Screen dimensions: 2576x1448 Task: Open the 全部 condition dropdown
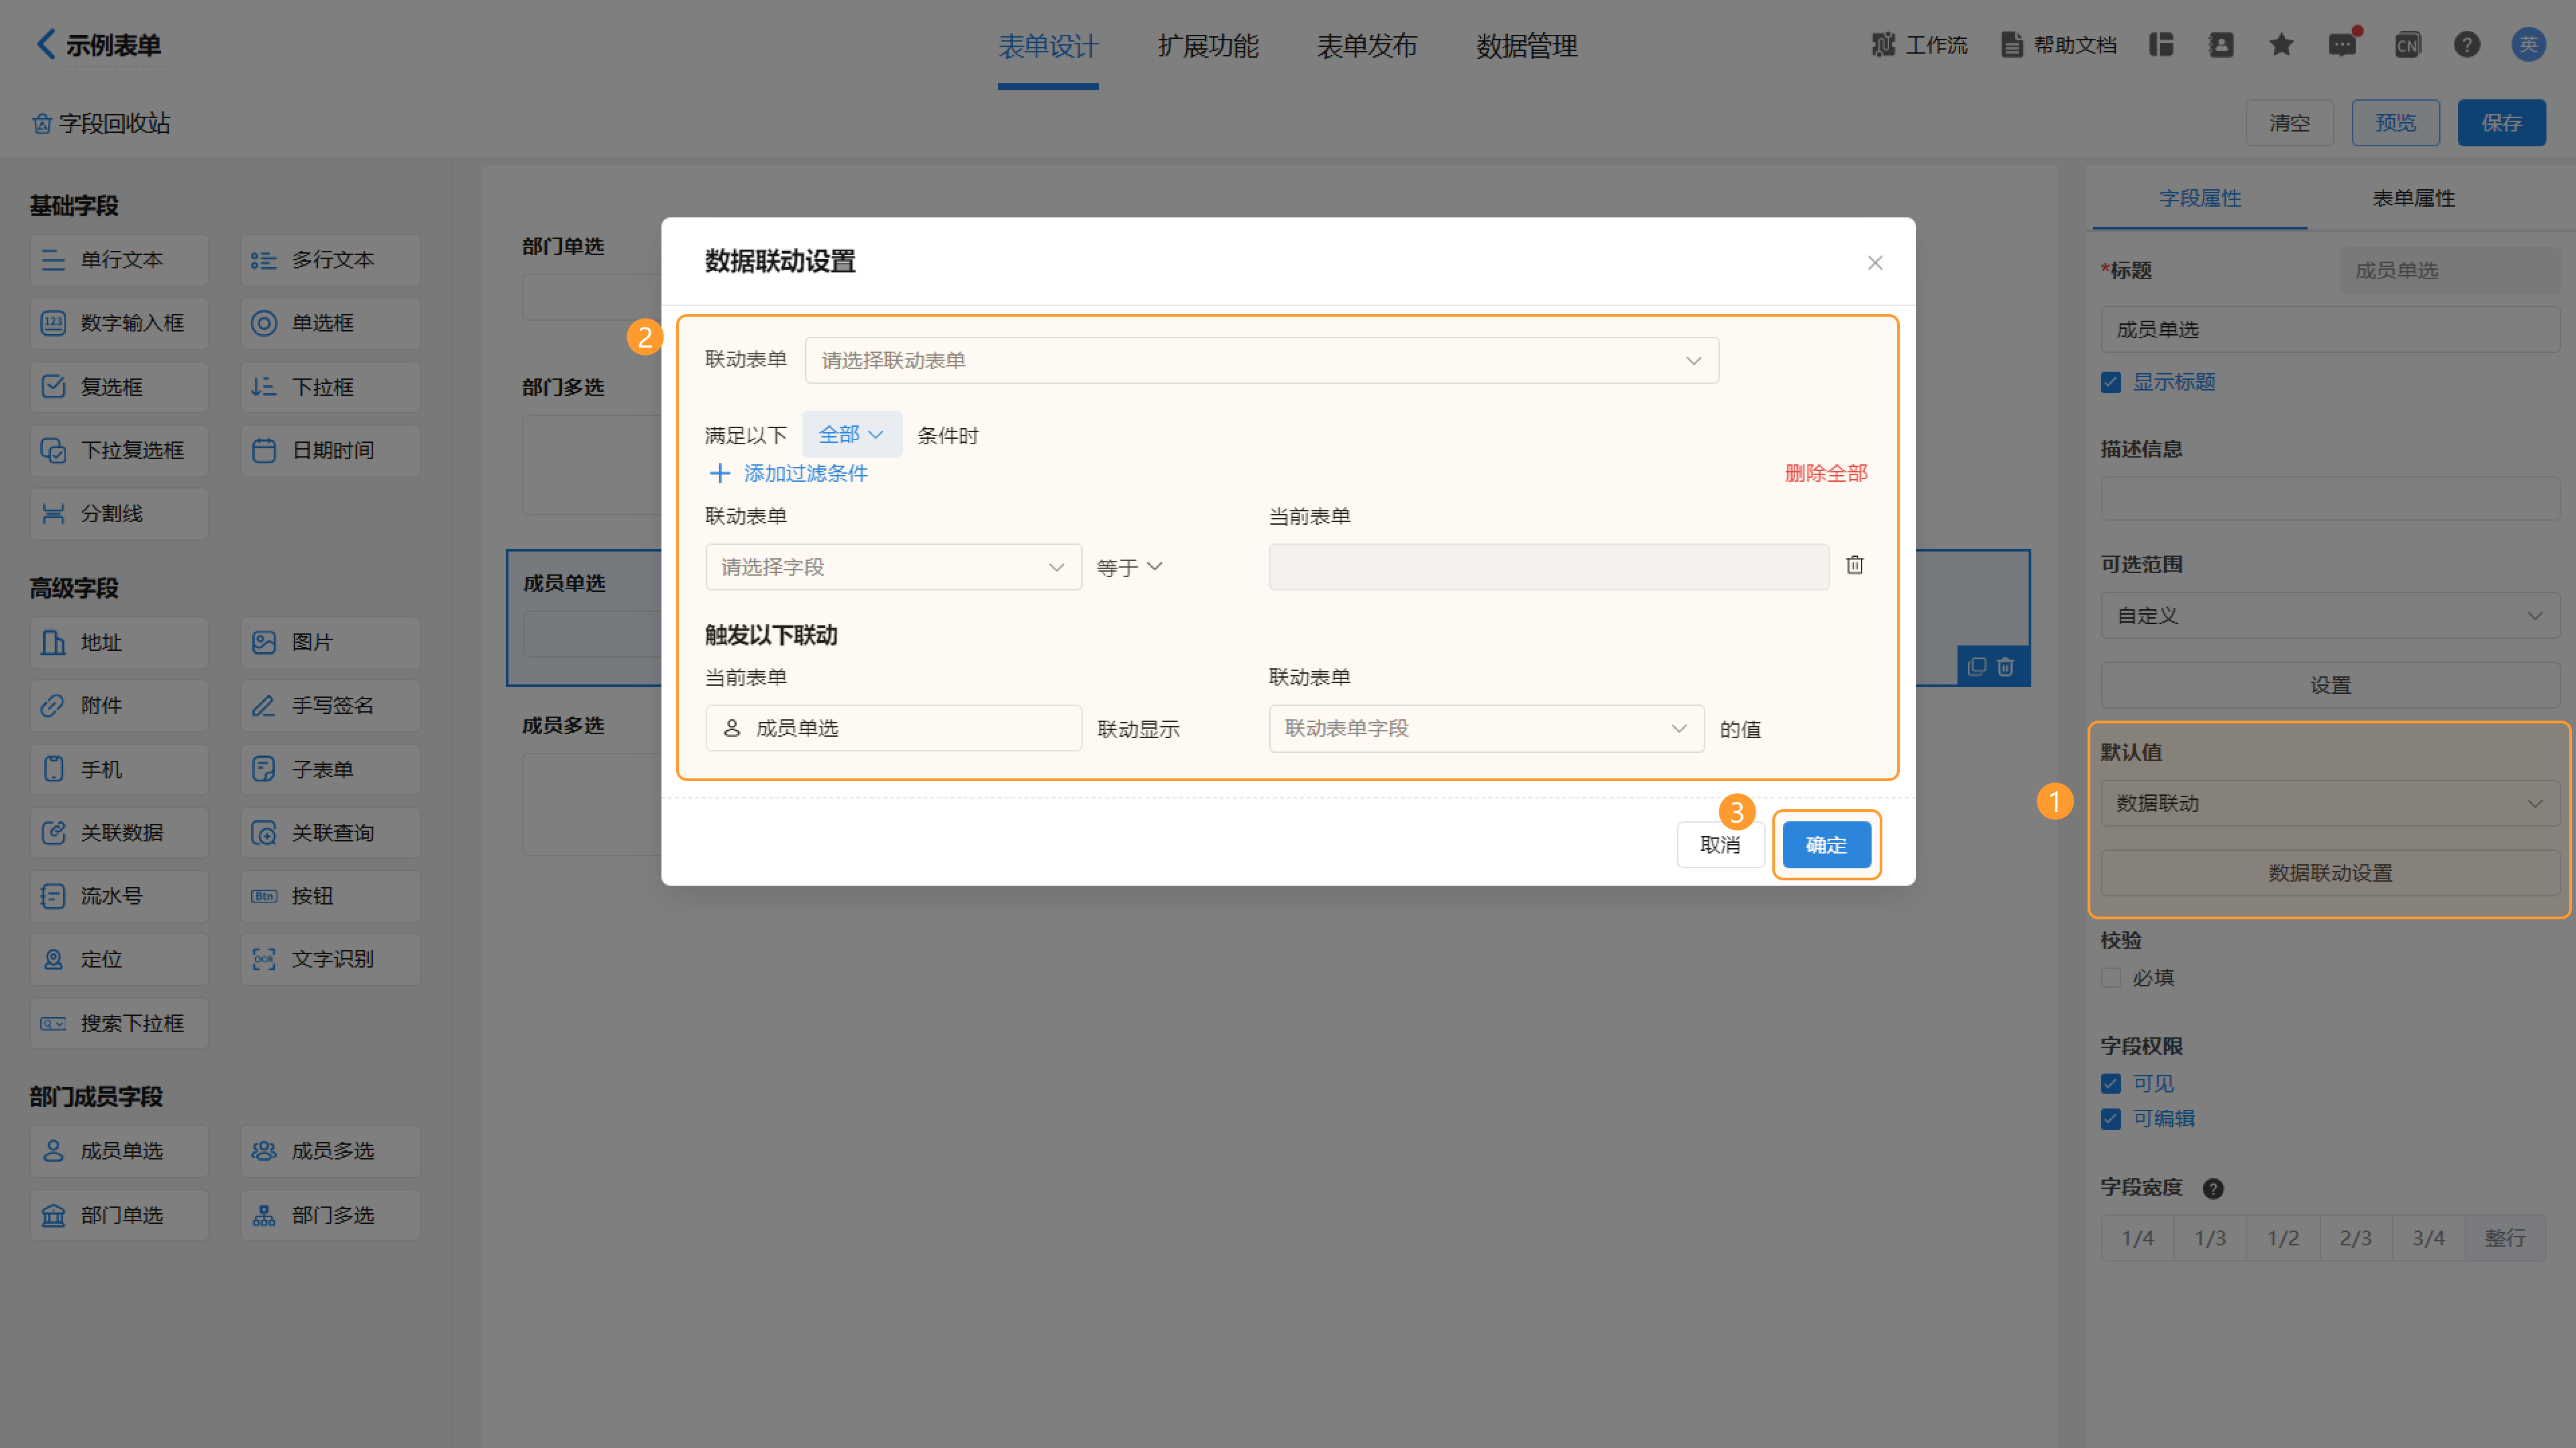click(852, 435)
